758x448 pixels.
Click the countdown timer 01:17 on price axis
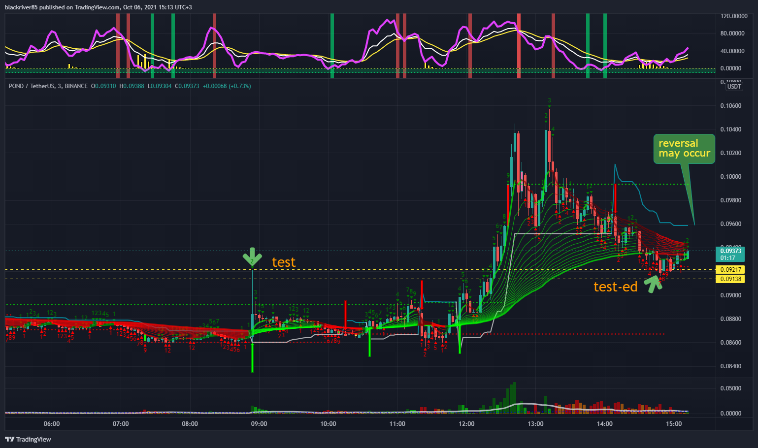[x=727, y=258]
